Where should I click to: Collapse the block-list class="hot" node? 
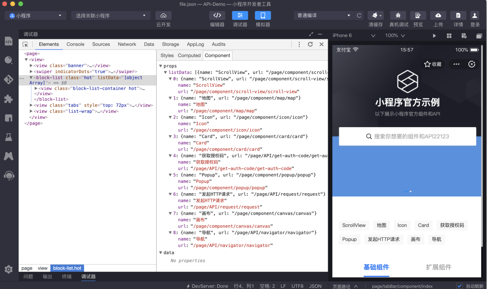[x=31, y=78]
